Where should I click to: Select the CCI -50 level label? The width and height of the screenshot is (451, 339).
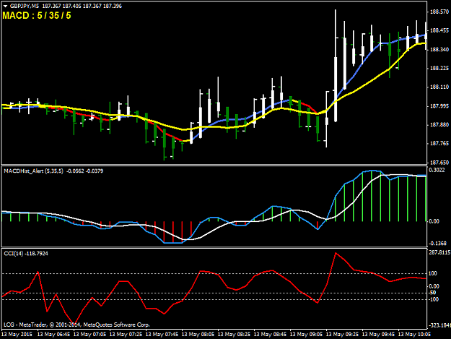point(432,293)
